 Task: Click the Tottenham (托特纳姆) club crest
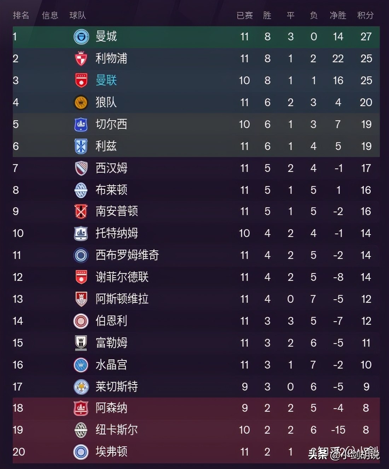pyautogui.click(x=81, y=233)
